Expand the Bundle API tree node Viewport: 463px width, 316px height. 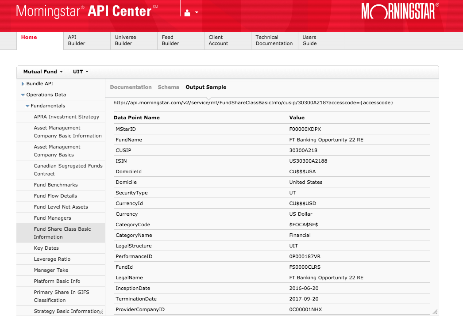(x=23, y=84)
